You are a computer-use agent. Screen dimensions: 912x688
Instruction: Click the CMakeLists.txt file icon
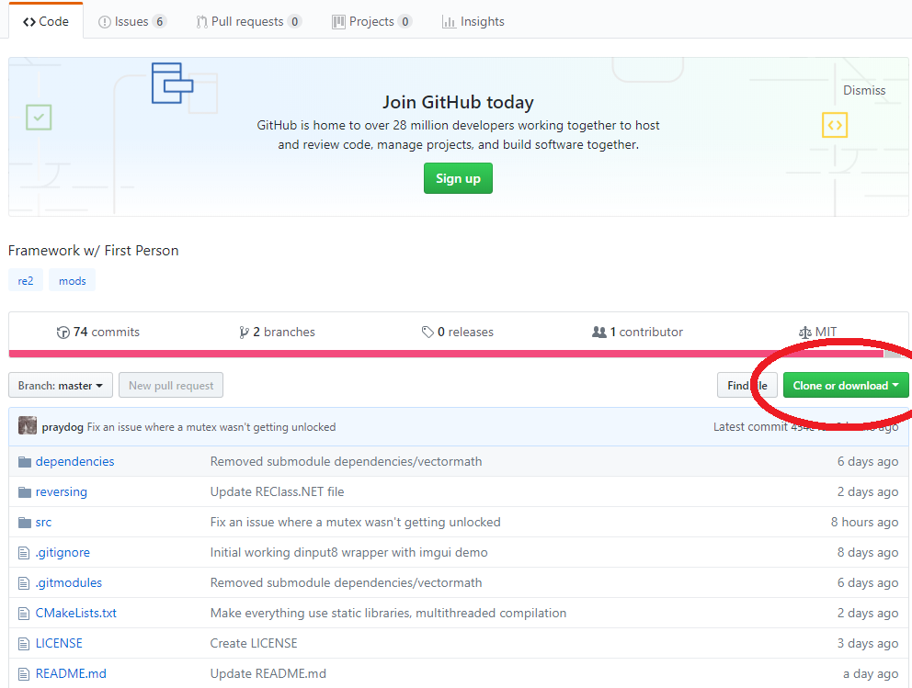pyautogui.click(x=24, y=613)
